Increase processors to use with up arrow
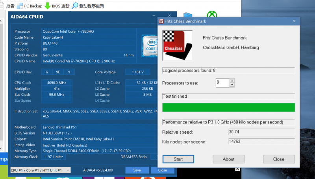 [x=232, y=81]
